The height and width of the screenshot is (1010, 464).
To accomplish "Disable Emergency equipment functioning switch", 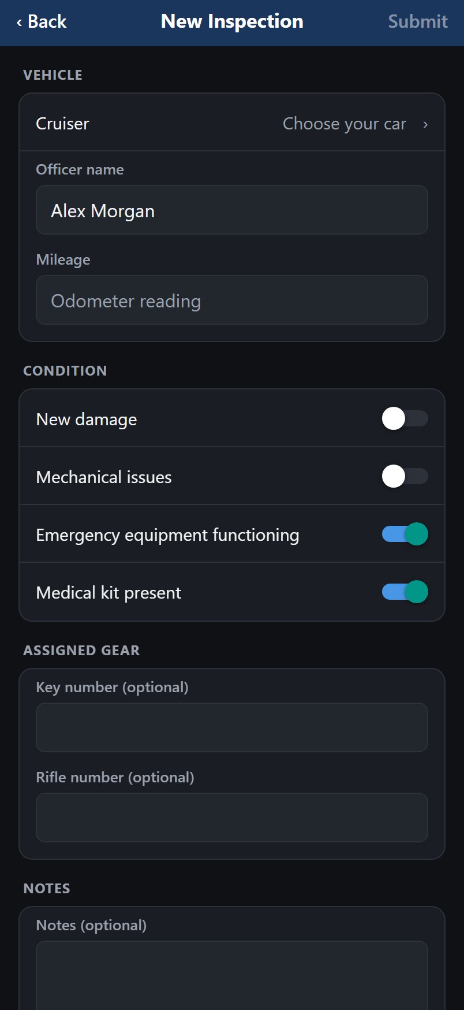I will 405,534.
